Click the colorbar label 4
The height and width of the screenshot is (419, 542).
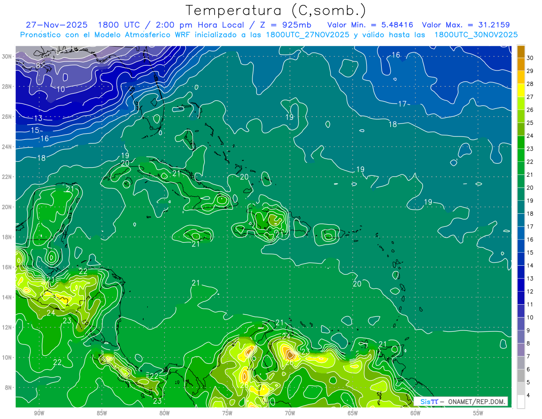pos(529,395)
